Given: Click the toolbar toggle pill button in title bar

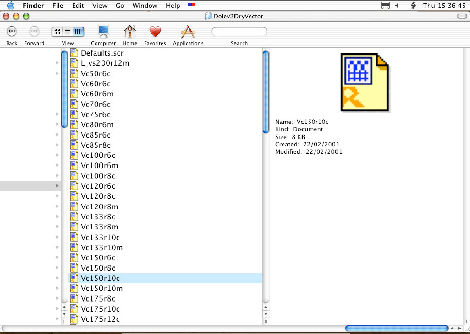Looking at the screenshot, I should [462, 16].
